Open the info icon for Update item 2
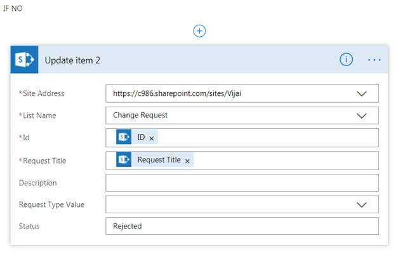 click(346, 60)
